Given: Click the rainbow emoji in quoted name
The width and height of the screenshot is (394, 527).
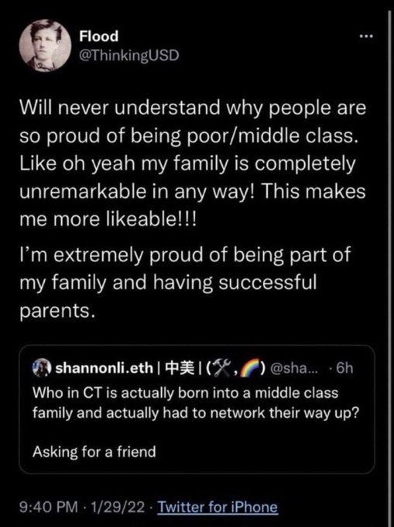Looking at the screenshot, I should pos(250,367).
